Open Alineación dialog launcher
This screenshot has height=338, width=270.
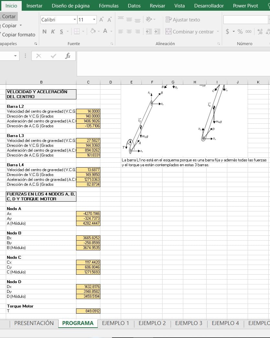(219, 44)
